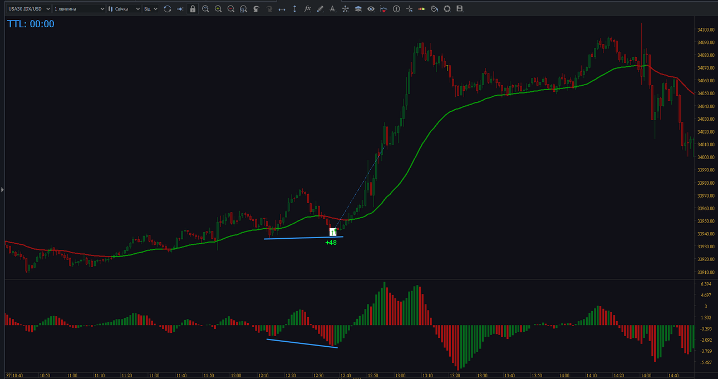
Task: Toggle the crosshair cursor icon
Action: 409,9
